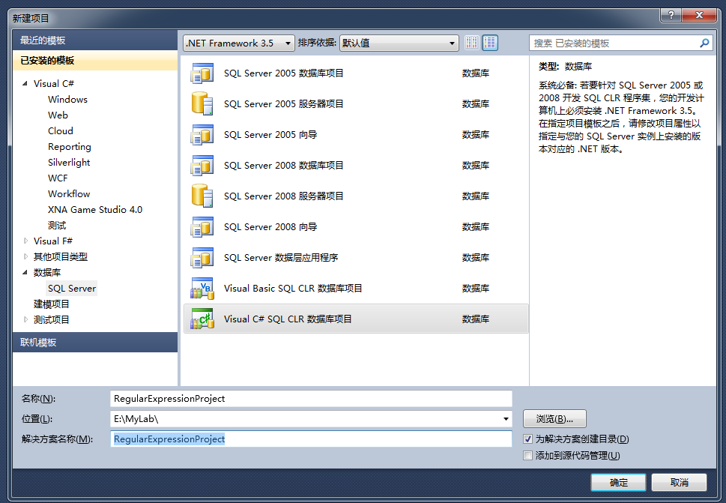Viewport: 726px width, 503px height.
Task: Select SQL Server under 数据库
Action: [x=72, y=288]
